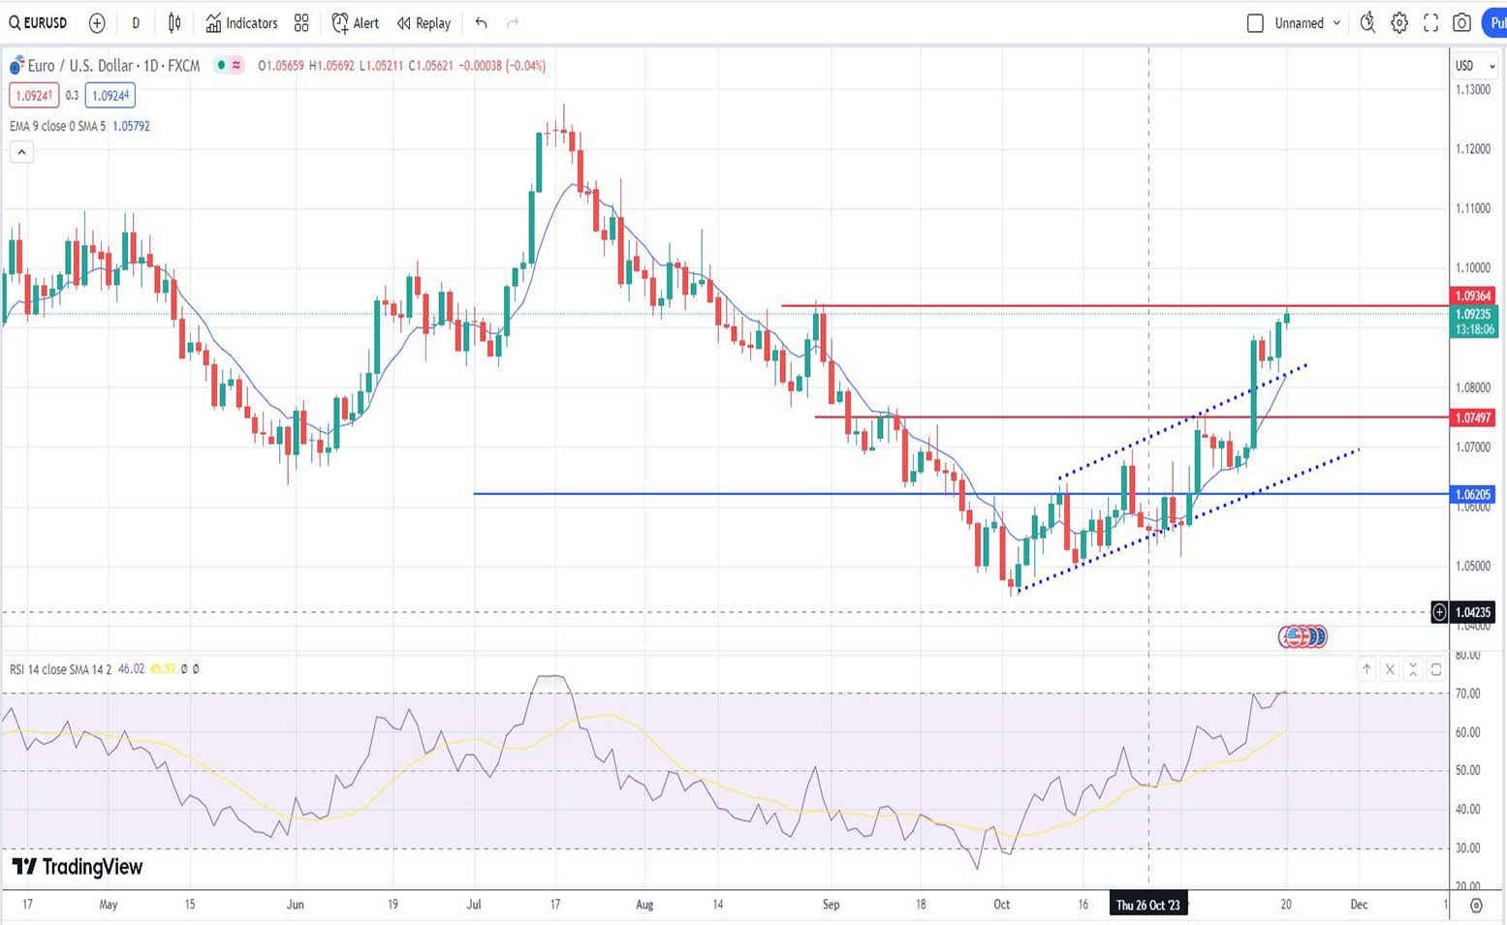Start bar Replay mode
Viewport: 1507px width, 925px height.
424,23
